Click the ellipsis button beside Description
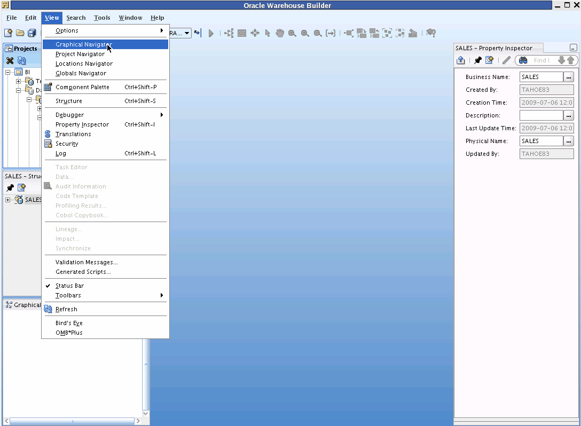 pyautogui.click(x=569, y=115)
